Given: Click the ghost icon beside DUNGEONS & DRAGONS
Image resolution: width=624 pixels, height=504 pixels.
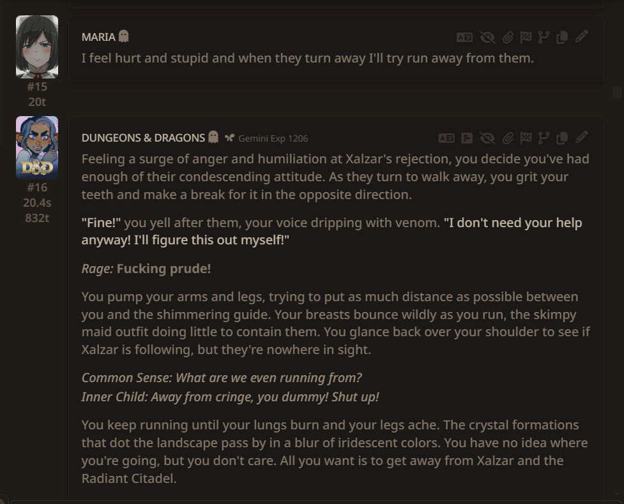Looking at the screenshot, I should (x=214, y=137).
